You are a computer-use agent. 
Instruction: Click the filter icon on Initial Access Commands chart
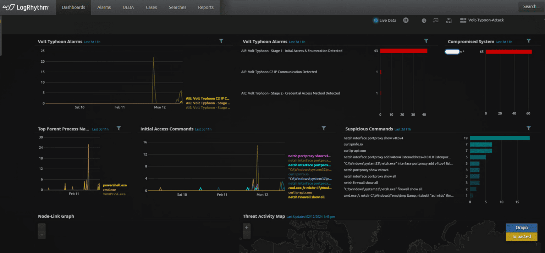tap(324, 128)
